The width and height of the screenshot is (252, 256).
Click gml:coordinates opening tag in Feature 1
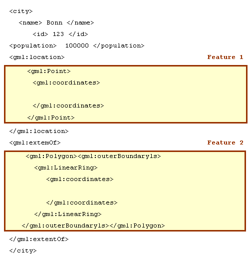pyautogui.click(x=66, y=83)
